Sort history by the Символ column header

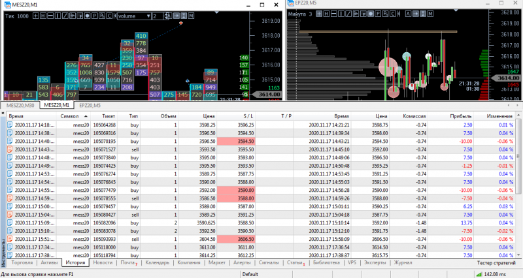tap(74, 116)
